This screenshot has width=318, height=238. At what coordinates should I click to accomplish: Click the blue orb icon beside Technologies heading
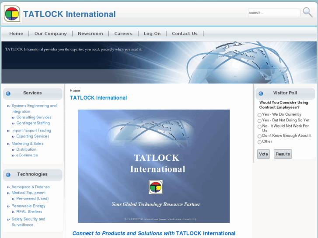point(8,175)
